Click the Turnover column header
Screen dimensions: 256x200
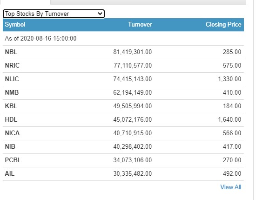tap(140, 25)
